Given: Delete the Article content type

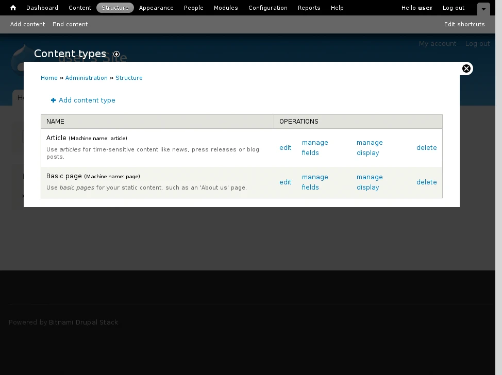Looking at the screenshot, I should pos(426,148).
